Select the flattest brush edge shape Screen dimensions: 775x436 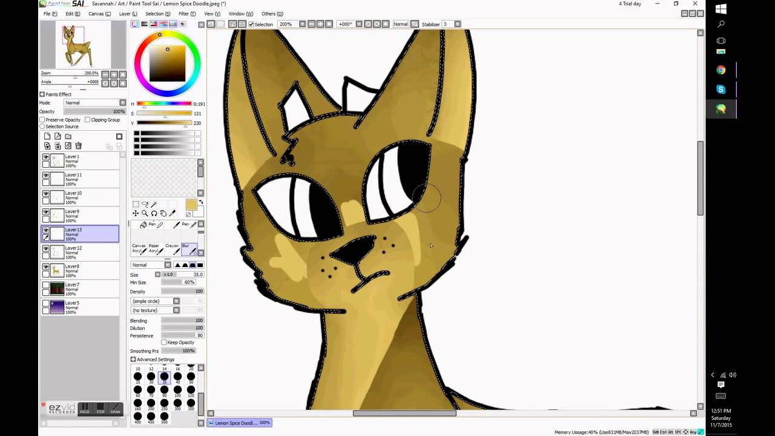(x=200, y=265)
